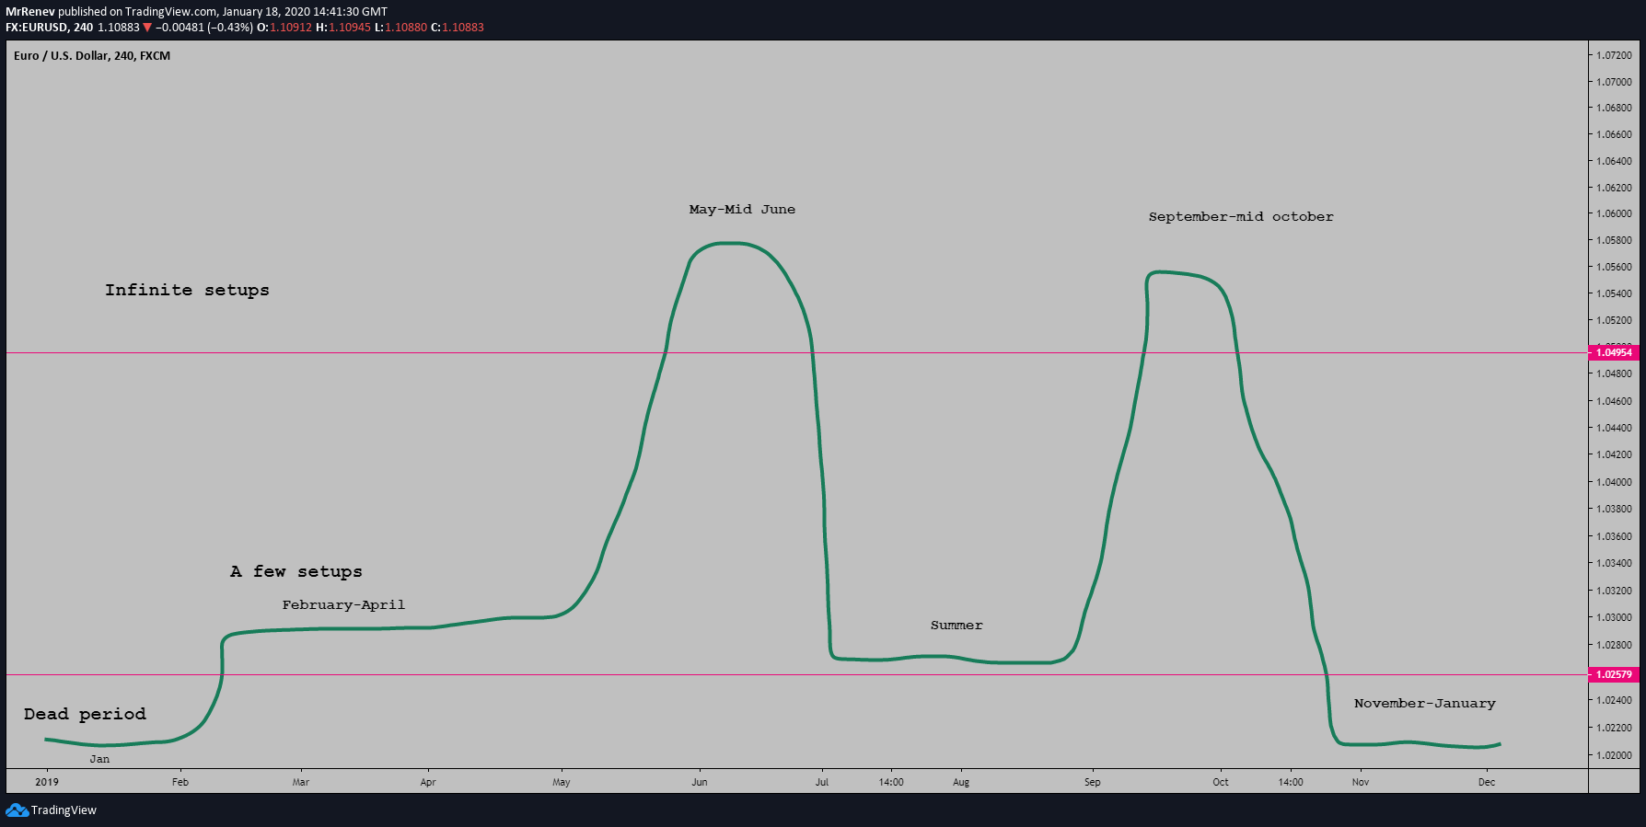Click the Euro / U.S. Dollar chart title
Screen dimensions: 1646x827
pyautogui.click(x=92, y=56)
